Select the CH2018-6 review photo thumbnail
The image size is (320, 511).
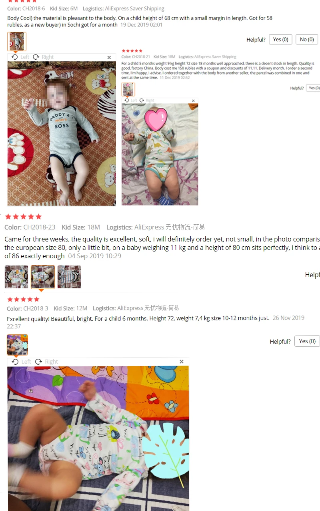(x=17, y=42)
